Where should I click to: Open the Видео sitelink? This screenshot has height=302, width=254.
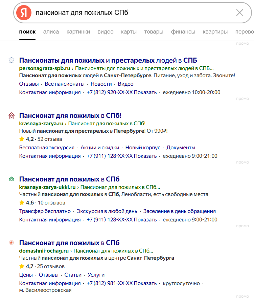point(126,84)
